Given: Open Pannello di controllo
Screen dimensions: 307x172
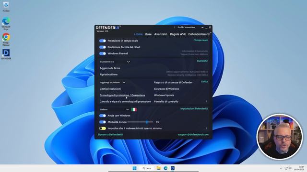Looking at the screenshot, I should [166, 102].
